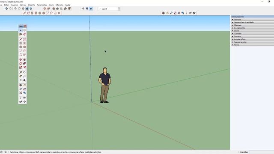Screen dimensions: 274x154
Task: Open the Editar menu
Action: point(6,5)
